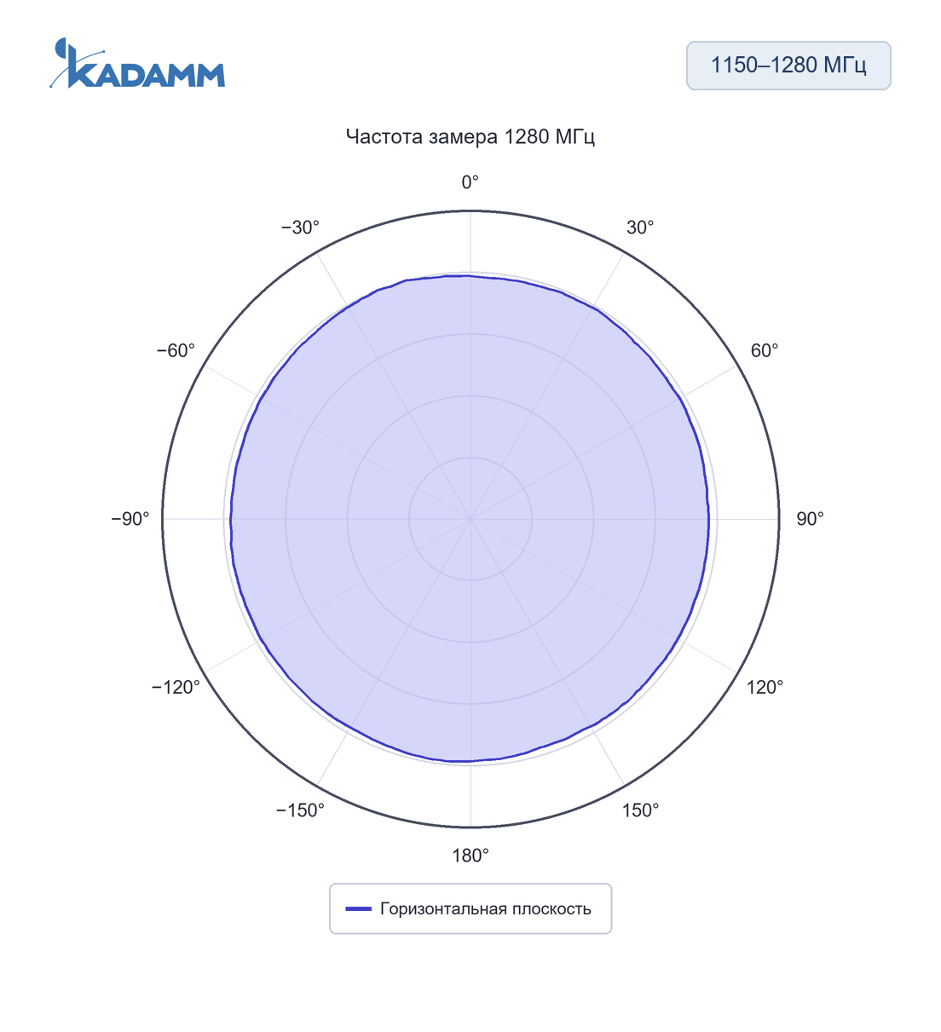
Task: Click the −150° angle label
Action: (300, 810)
